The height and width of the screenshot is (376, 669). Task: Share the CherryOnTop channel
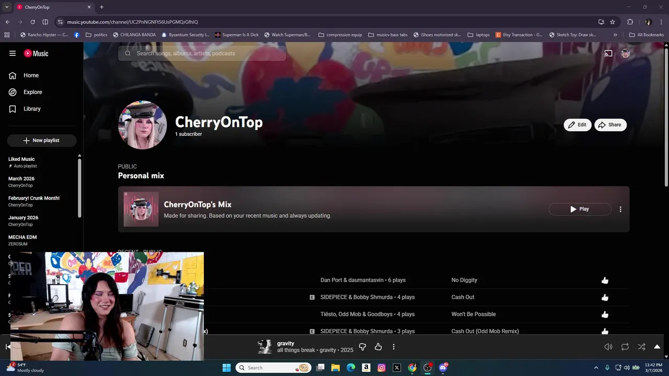pyautogui.click(x=610, y=125)
